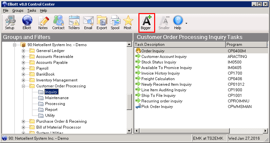Screen dimensions: 270x143
Task: Click the Order Inquiry task icon
Action: coord(138,51)
